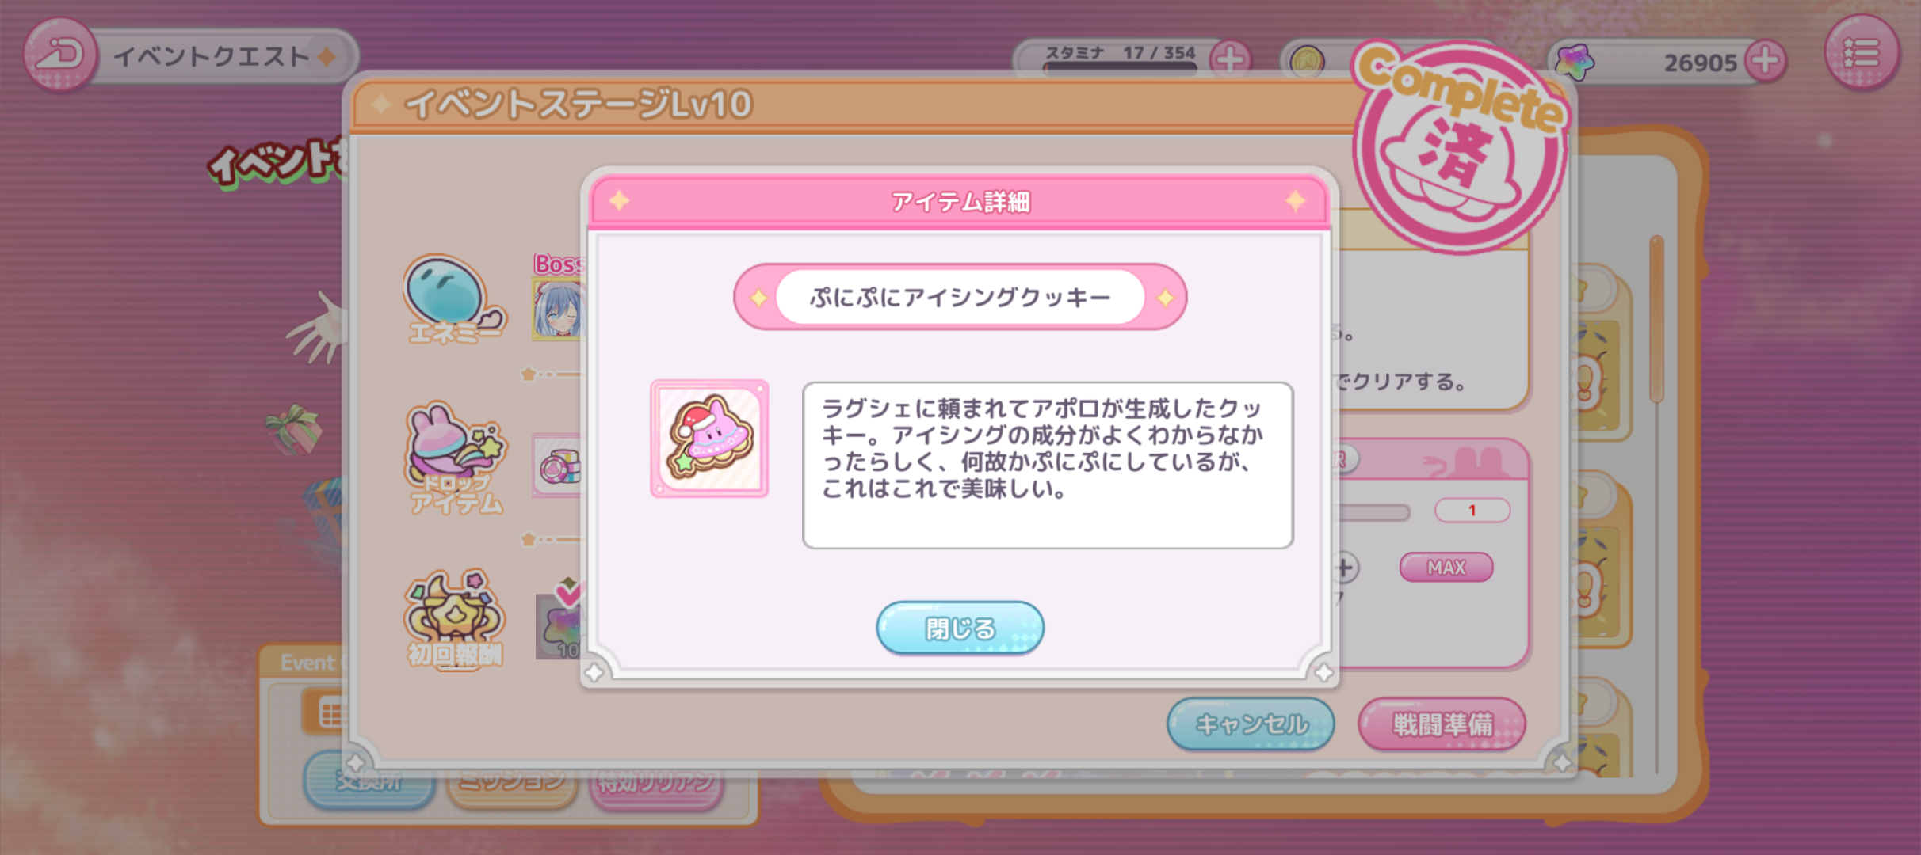Image resolution: width=1921 pixels, height=855 pixels.
Task: Tap the back arrow icon
Action: point(60,55)
